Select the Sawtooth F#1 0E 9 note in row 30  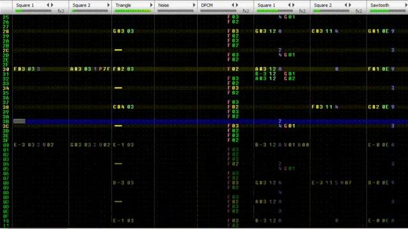click(x=381, y=69)
